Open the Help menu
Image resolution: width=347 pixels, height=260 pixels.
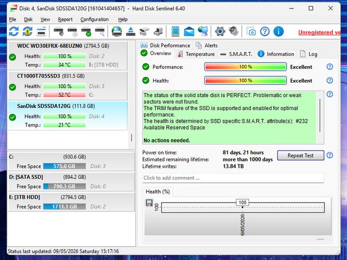[122, 19]
